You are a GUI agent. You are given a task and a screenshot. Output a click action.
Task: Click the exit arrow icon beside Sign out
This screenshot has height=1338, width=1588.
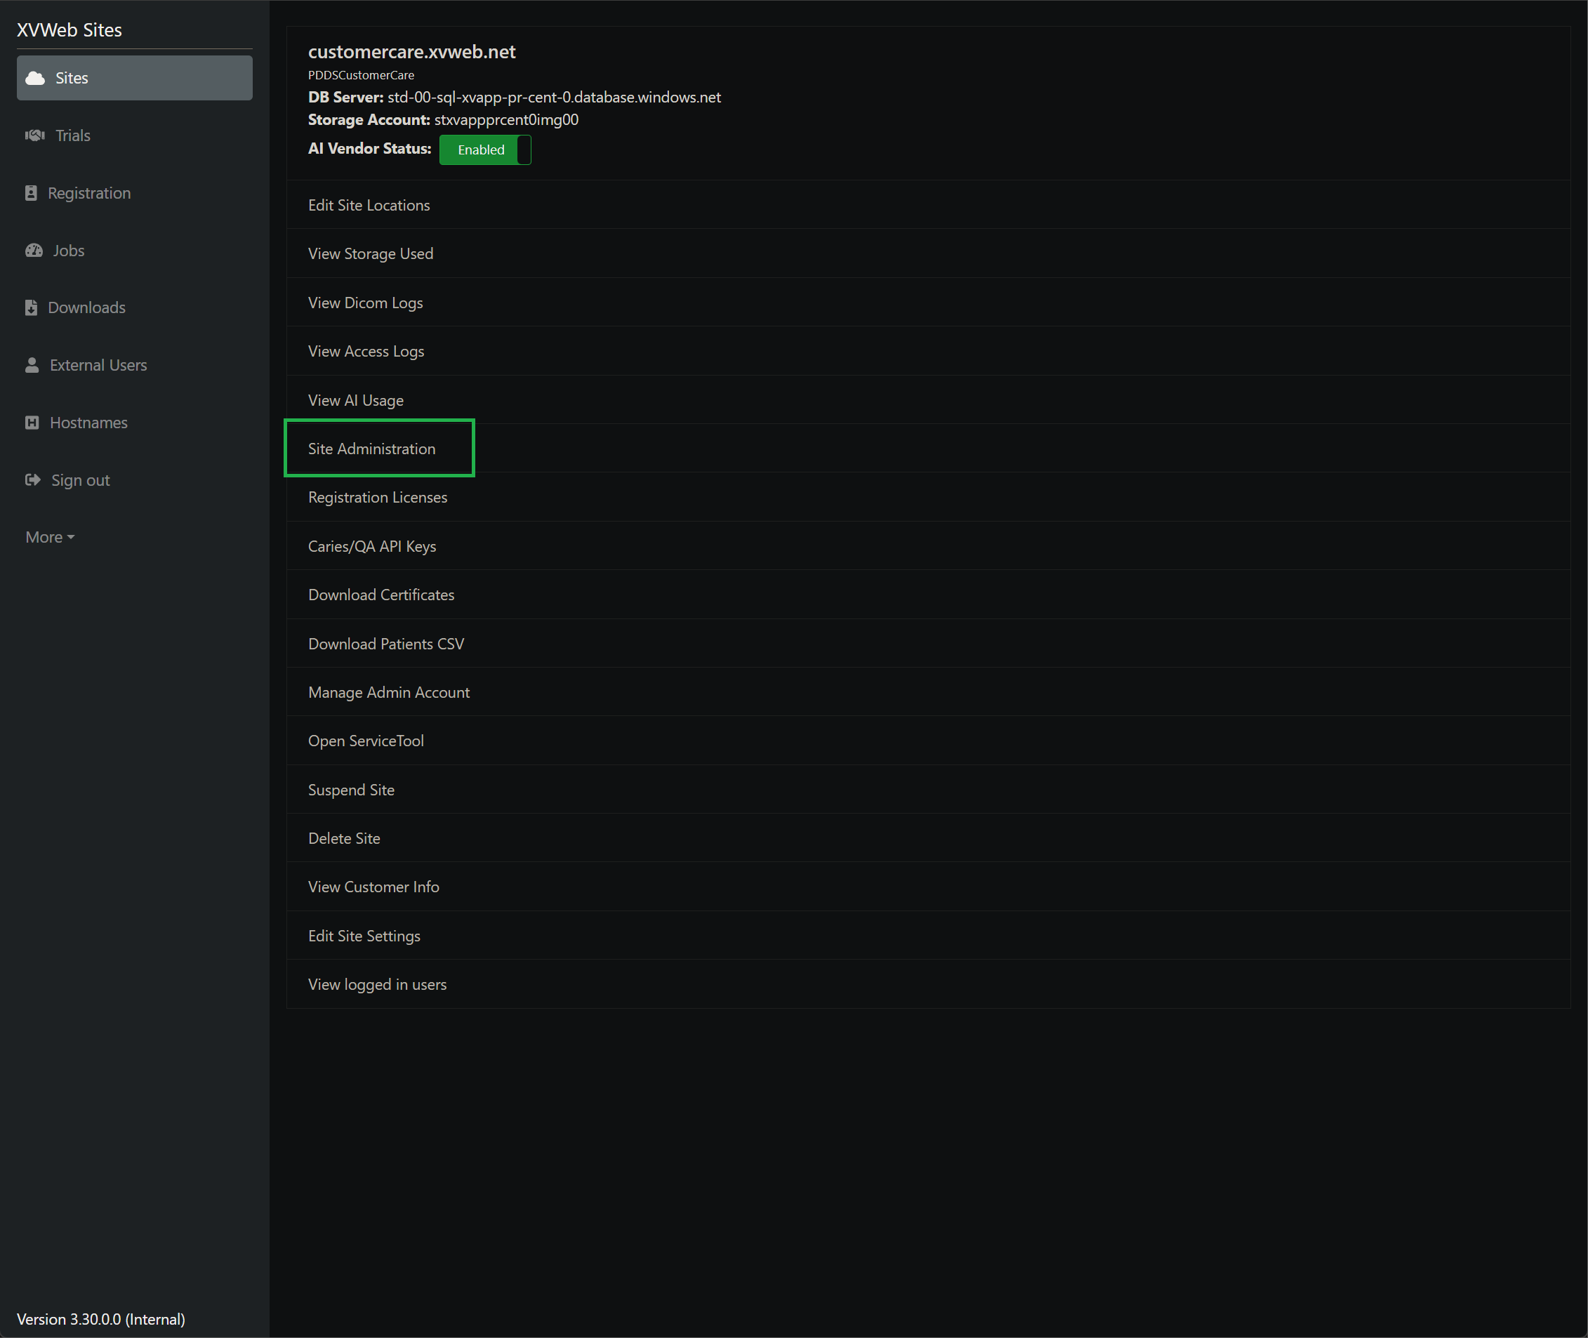pos(32,480)
